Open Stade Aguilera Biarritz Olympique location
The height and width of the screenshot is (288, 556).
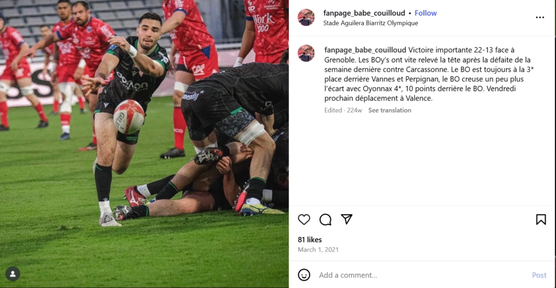(370, 23)
